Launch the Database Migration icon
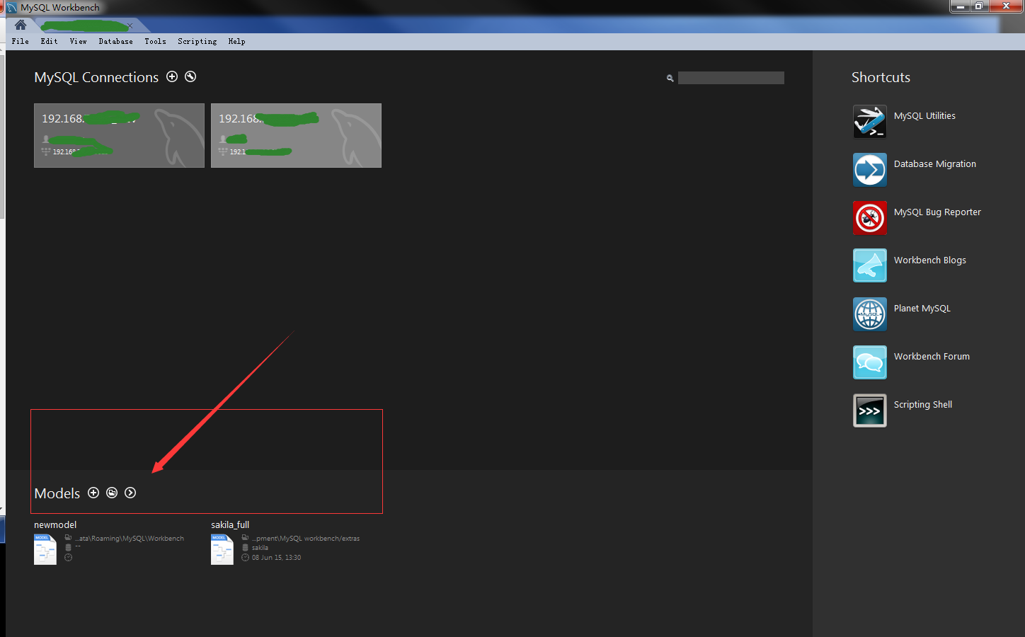 click(870, 170)
